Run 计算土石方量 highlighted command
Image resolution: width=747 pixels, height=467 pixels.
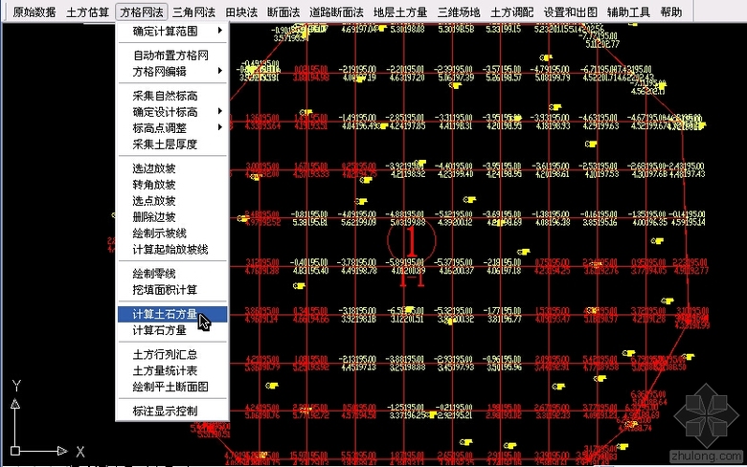click(x=165, y=314)
